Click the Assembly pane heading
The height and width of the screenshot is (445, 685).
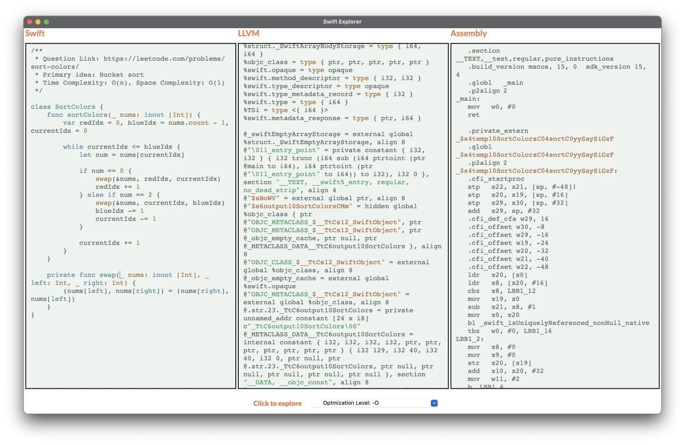pyautogui.click(x=468, y=33)
